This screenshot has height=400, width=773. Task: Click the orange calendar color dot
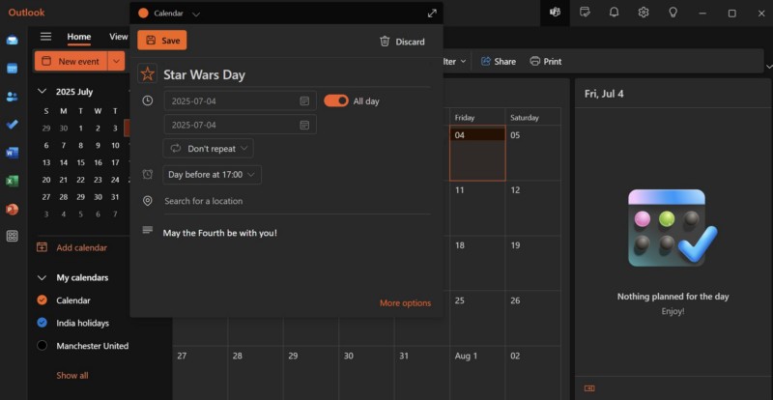click(x=144, y=14)
